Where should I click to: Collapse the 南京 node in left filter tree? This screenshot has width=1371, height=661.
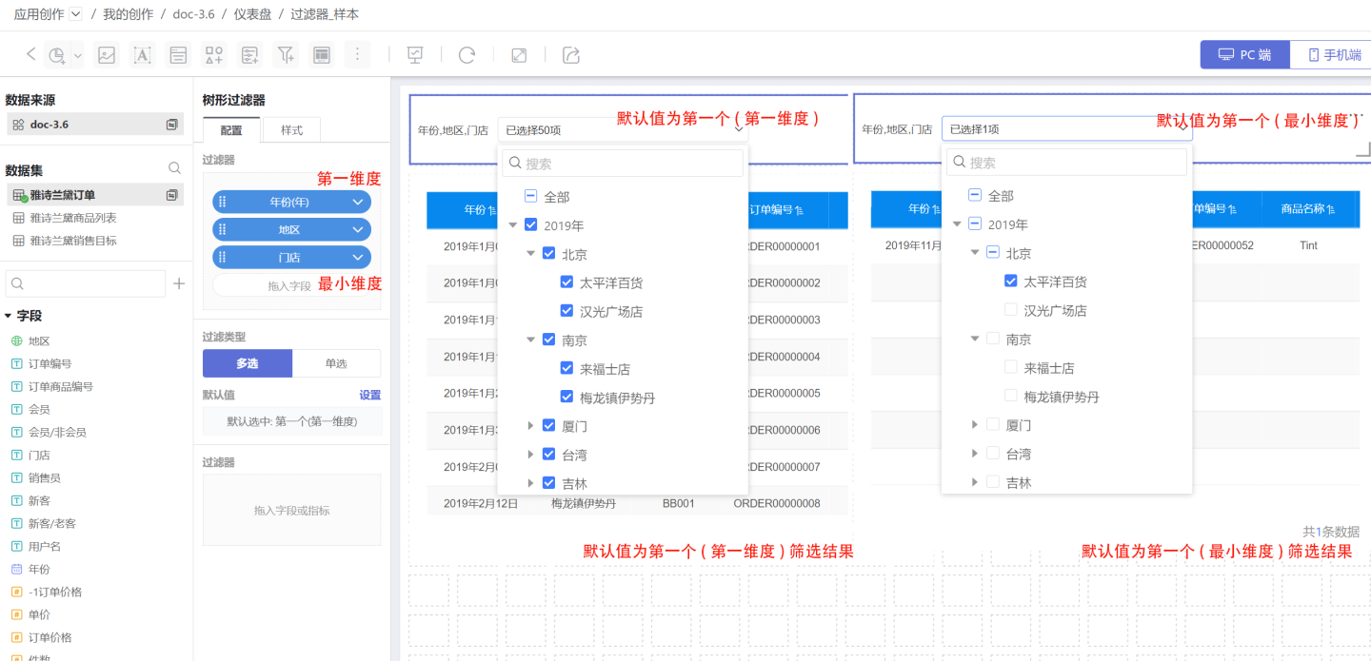coord(531,340)
